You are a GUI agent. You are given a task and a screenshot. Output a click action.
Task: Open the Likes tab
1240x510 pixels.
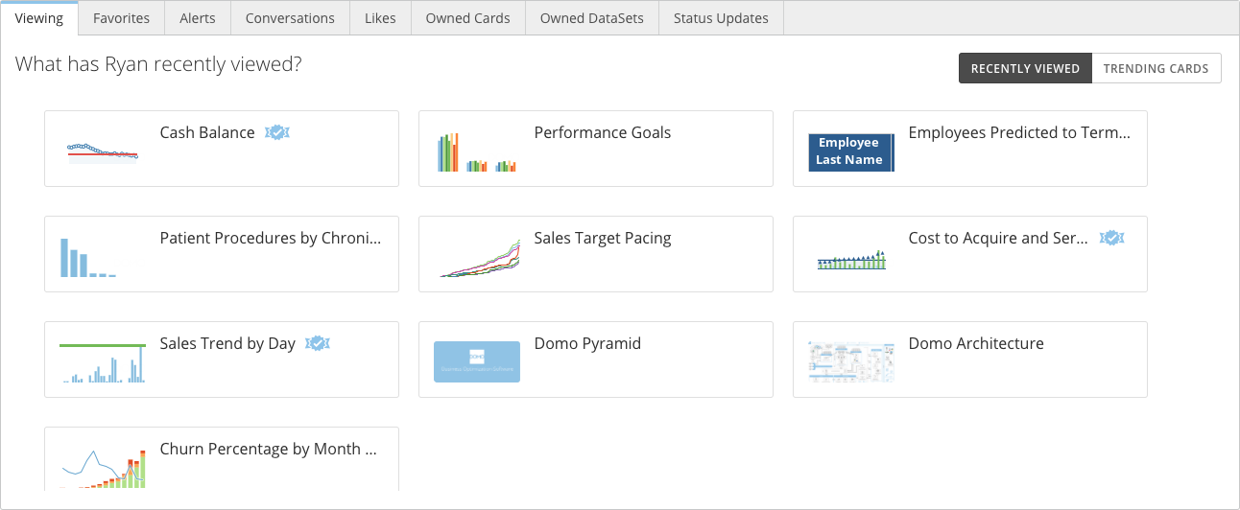tap(380, 17)
